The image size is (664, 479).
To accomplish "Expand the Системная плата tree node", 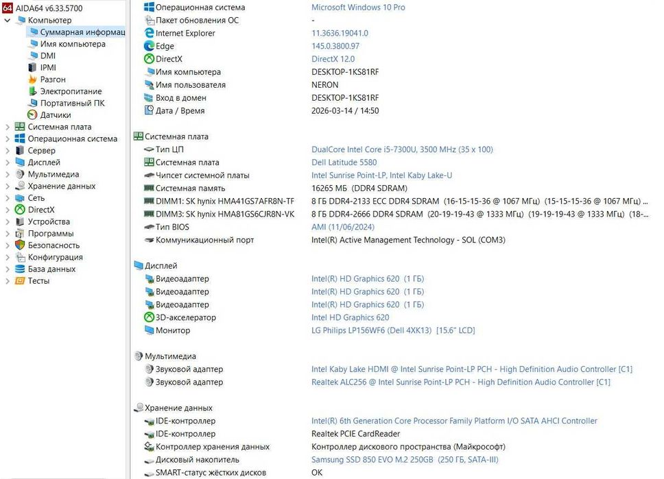I will pos(7,127).
